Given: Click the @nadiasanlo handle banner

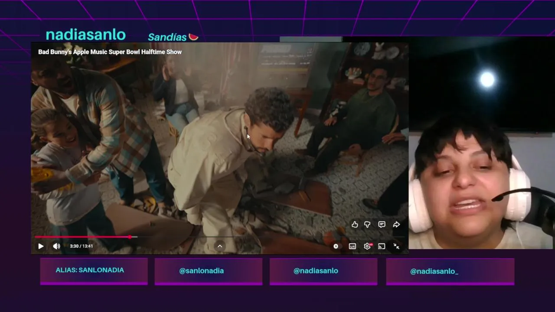Looking at the screenshot, I should tap(323, 271).
